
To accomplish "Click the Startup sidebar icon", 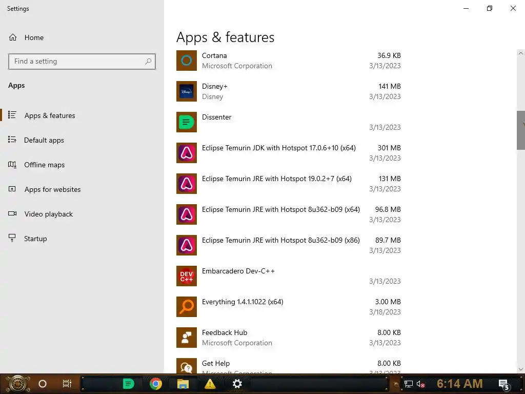I will click(x=12, y=238).
